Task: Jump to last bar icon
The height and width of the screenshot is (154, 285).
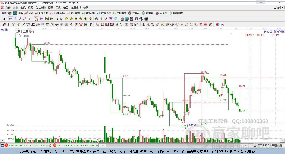Action: 52,19
